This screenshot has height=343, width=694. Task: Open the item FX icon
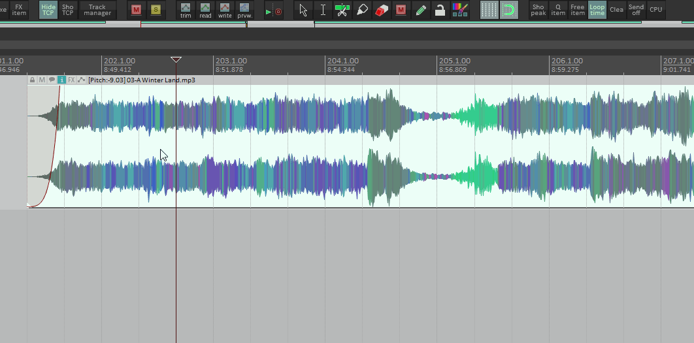coord(71,80)
